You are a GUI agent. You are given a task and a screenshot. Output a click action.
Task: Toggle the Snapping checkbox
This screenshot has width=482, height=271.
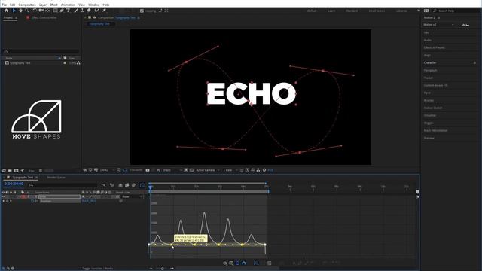point(142,11)
